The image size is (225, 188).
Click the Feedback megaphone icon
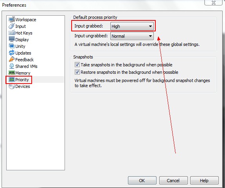12,59
